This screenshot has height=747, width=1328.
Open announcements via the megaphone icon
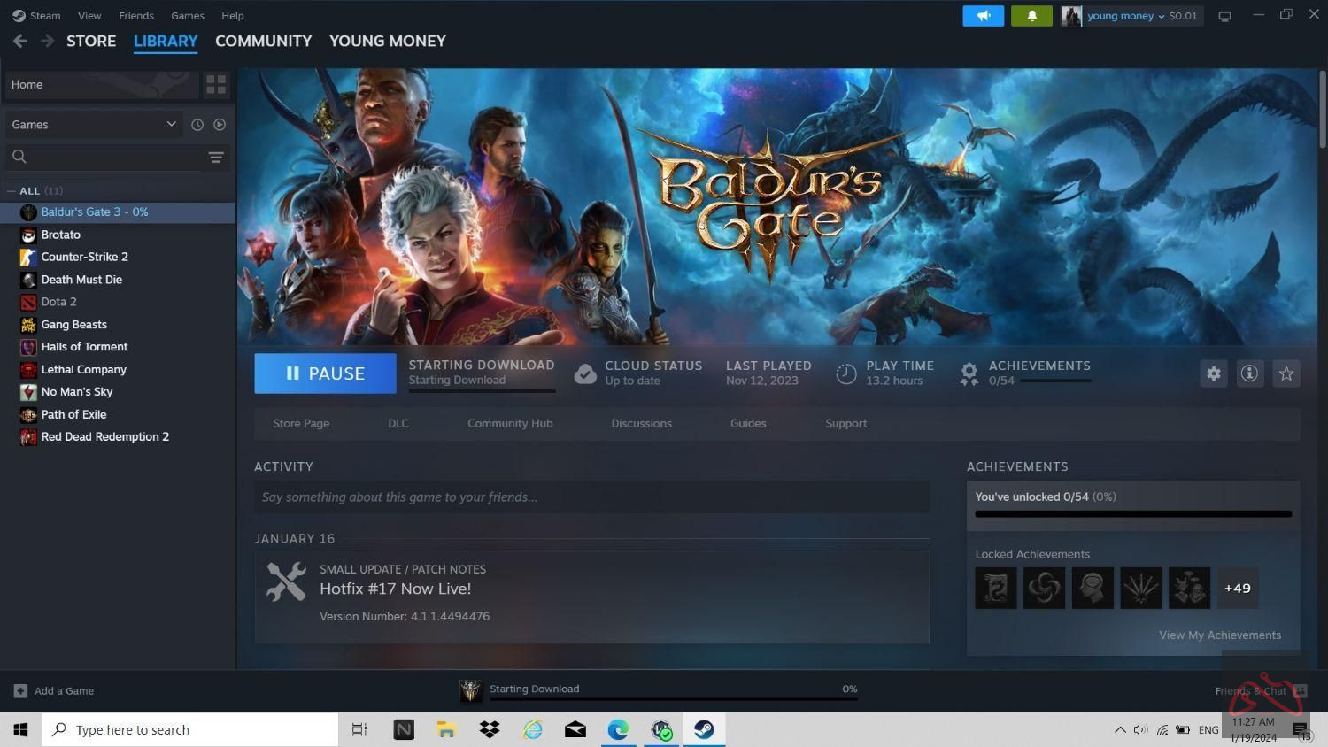coord(983,15)
